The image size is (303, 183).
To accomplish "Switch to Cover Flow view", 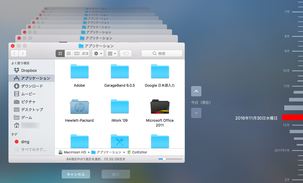I will pos(85,53).
